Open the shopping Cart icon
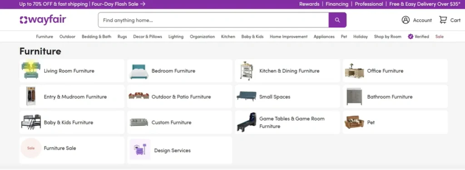The image size is (465, 170). point(443,20)
